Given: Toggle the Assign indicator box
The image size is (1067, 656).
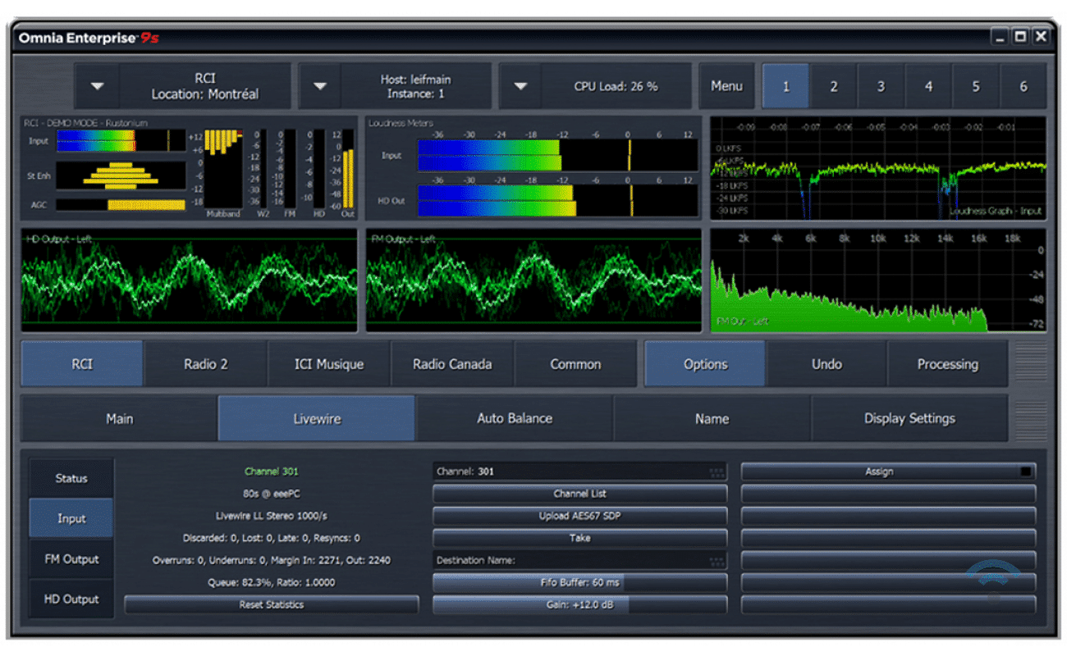Looking at the screenshot, I should click(1024, 472).
